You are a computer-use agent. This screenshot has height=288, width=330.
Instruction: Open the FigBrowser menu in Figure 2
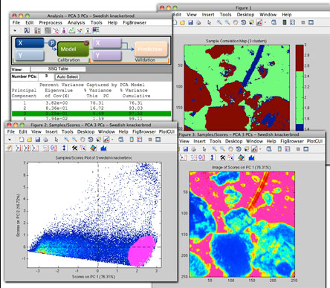pyautogui.click(x=144, y=131)
